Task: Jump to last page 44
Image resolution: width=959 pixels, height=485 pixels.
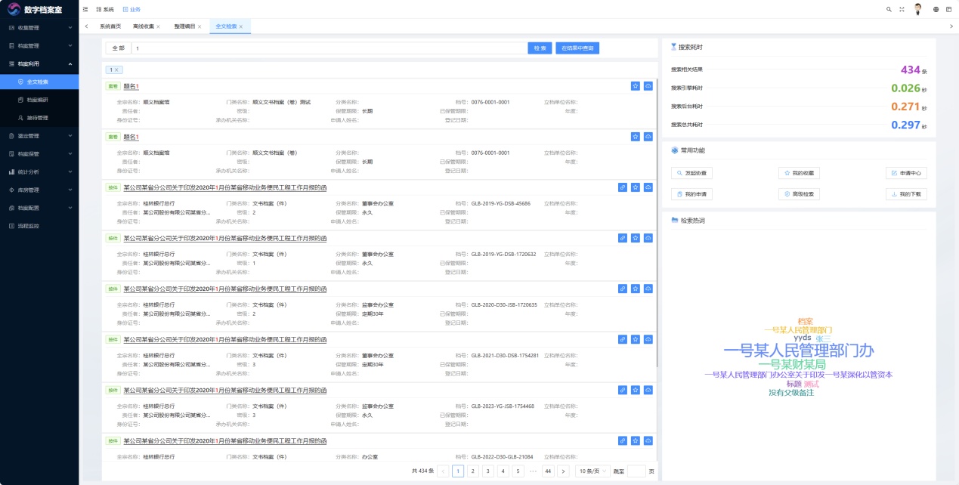Action: point(548,471)
